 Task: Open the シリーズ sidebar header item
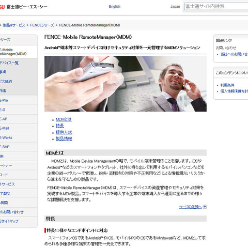pyautogui.click(x=19, y=40)
